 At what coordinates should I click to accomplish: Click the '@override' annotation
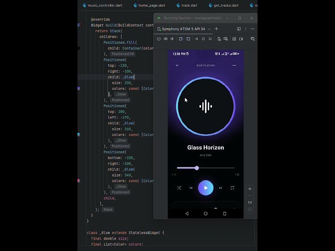coord(100,19)
